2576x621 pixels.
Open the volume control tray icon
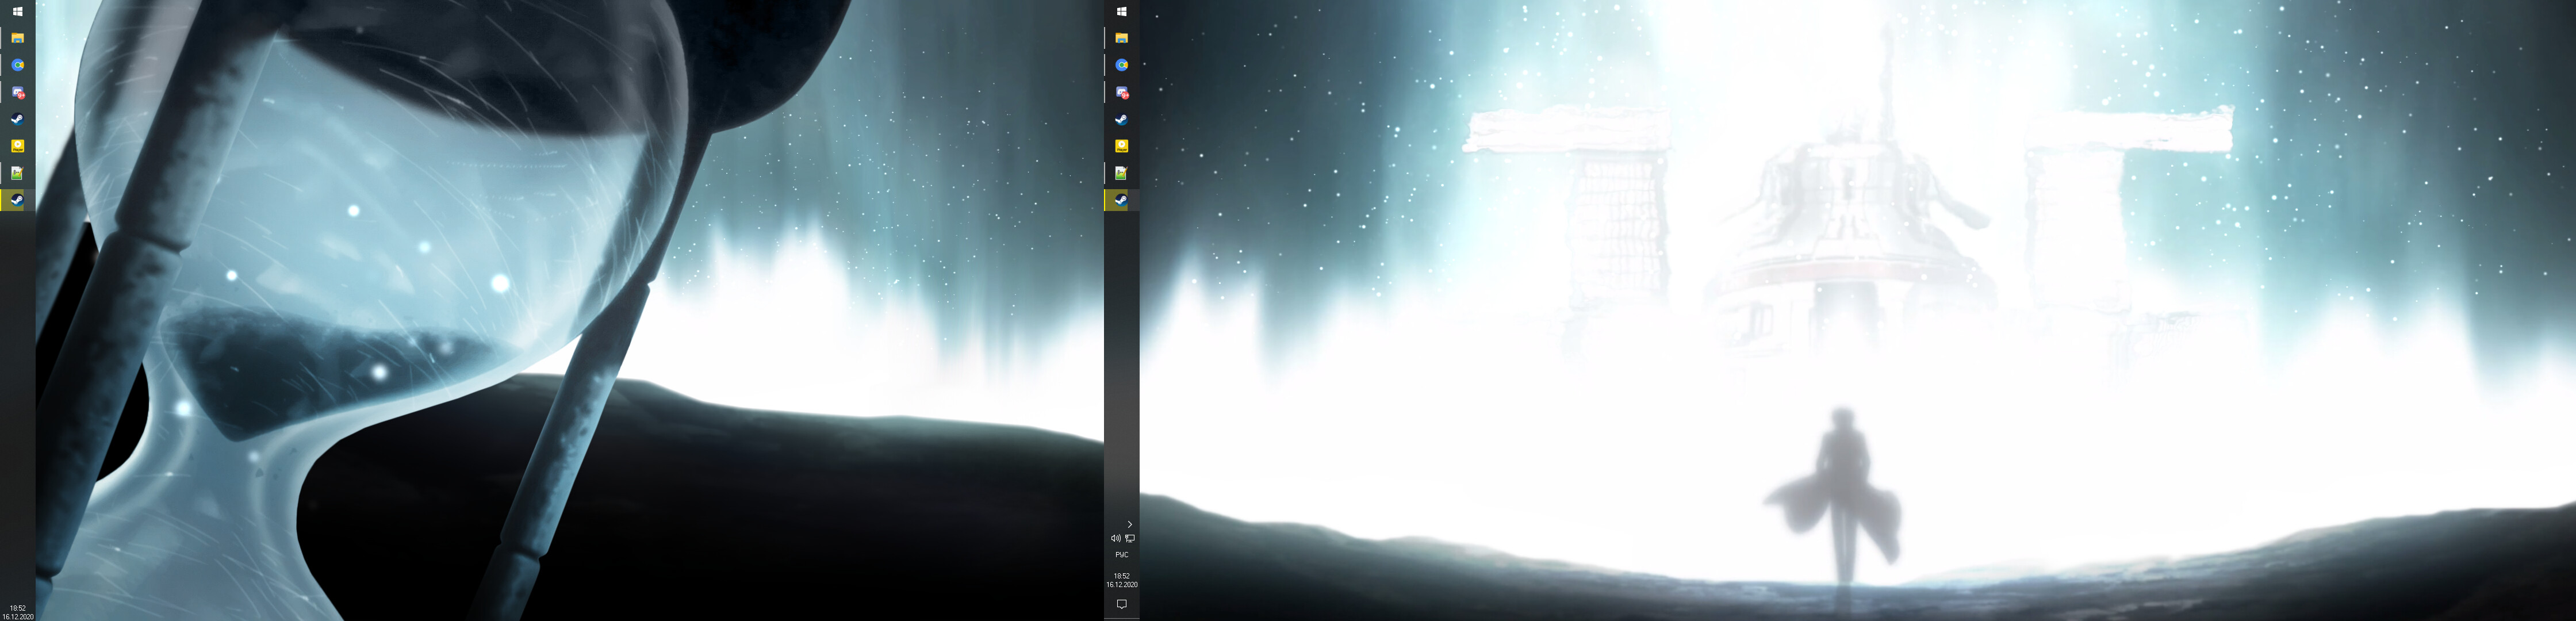pyautogui.click(x=1115, y=539)
